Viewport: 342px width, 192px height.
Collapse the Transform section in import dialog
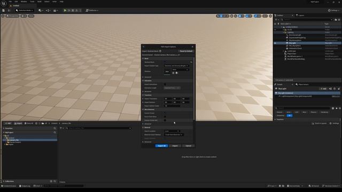coord(143,95)
